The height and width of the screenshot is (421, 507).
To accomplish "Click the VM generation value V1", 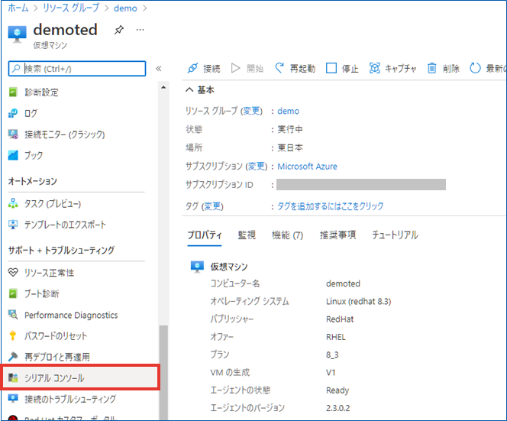I will point(331,373).
